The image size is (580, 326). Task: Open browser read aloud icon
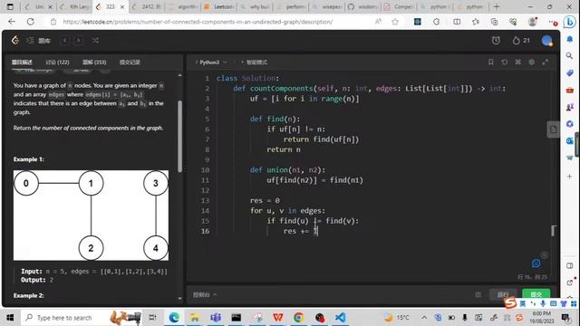(x=378, y=22)
